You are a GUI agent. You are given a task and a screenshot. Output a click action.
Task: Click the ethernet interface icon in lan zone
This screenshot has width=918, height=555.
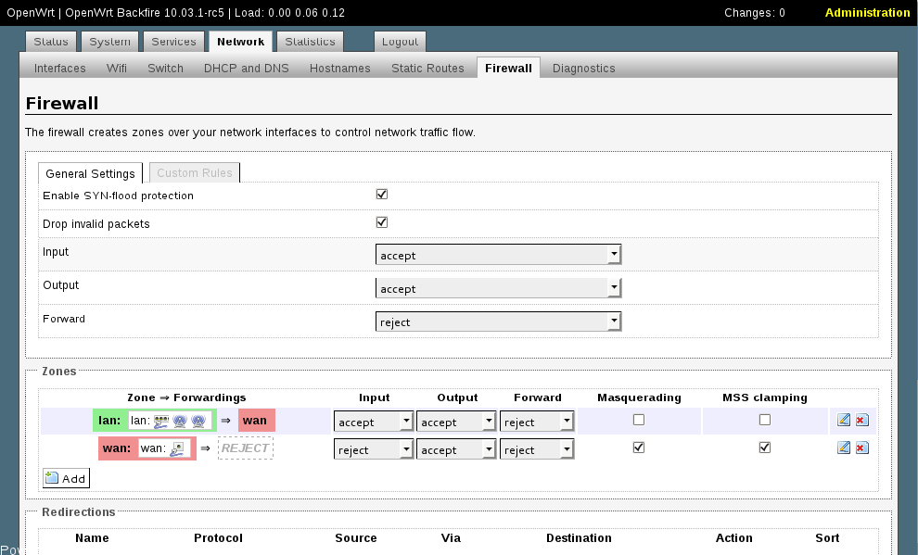tap(160, 421)
